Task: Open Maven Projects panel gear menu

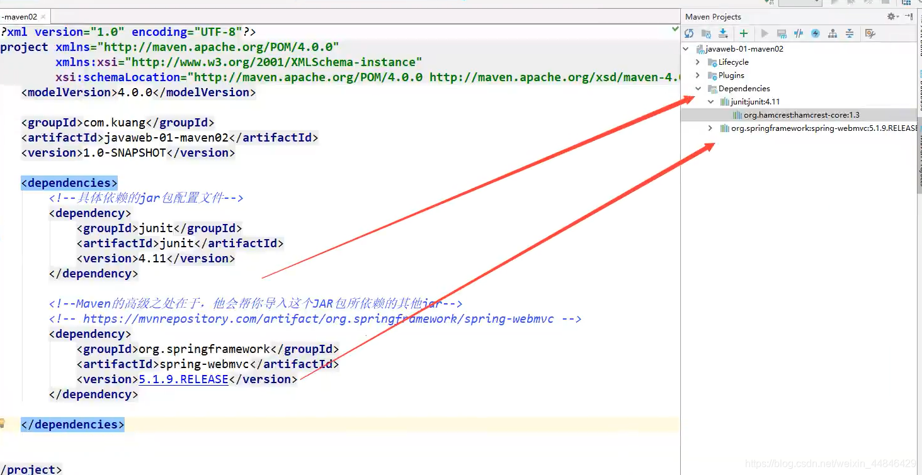Action: 892,16
